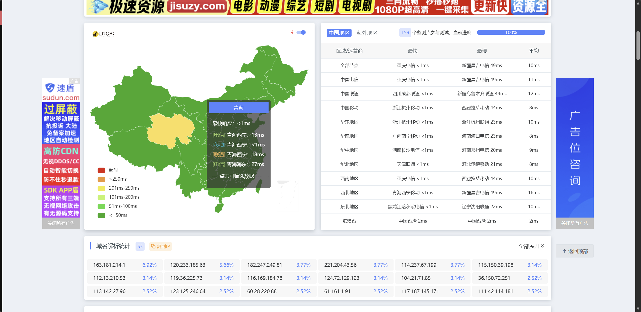Click the browser scroll down arrow
The image size is (641, 312).
point(638,309)
